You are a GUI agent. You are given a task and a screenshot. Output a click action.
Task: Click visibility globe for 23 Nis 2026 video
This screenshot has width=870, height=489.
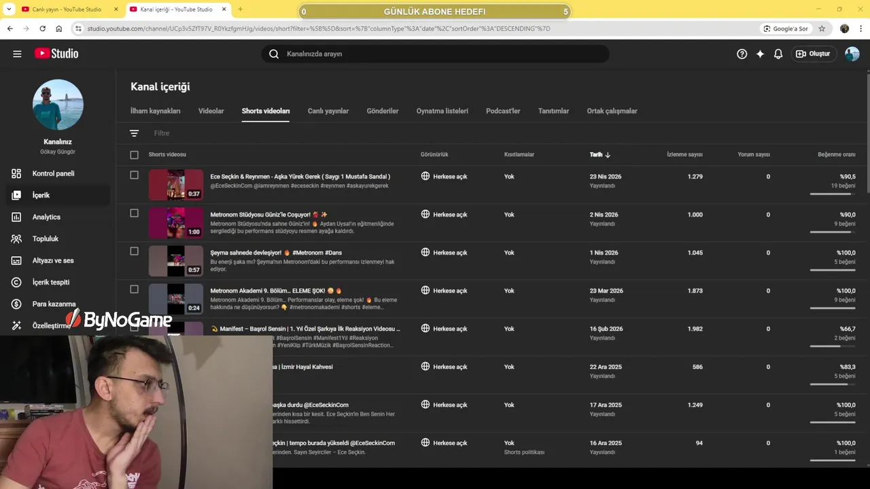click(x=425, y=176)
